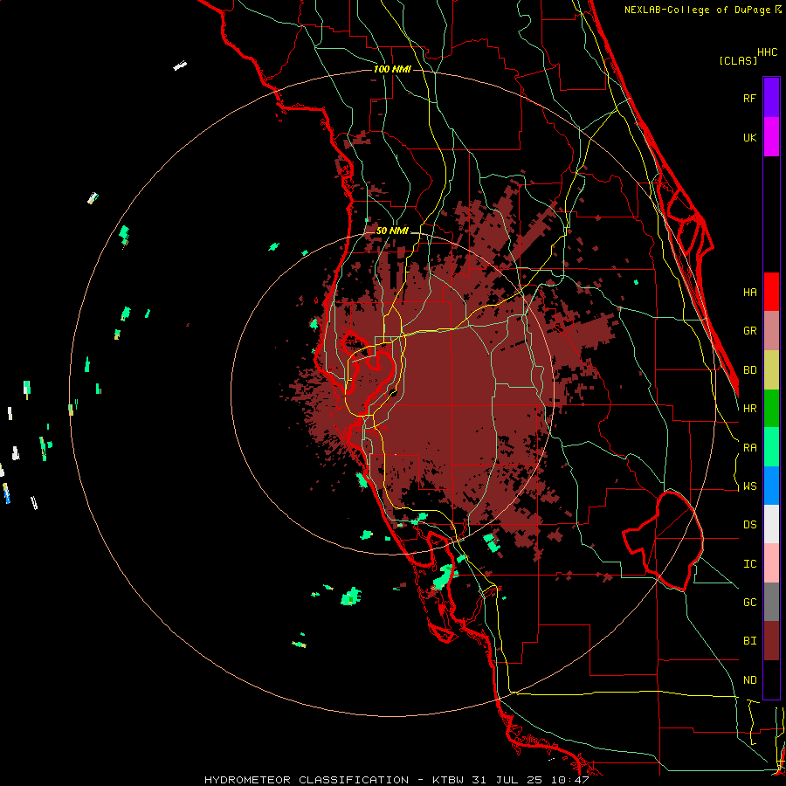Click the UK magenta legend swatch
The image size is (786, 786).
(771, 137)
